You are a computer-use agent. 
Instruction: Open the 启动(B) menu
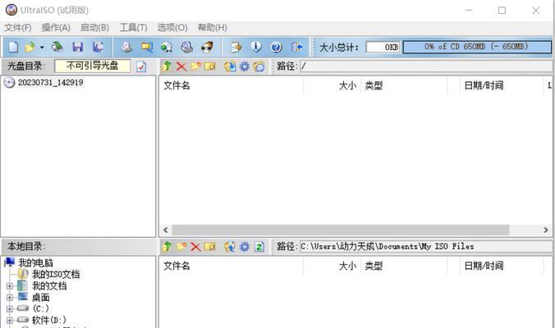pos(94,28)
